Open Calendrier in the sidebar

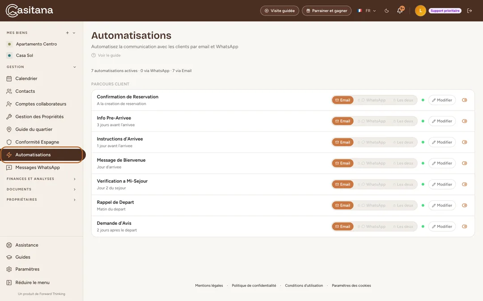point(42,78)
